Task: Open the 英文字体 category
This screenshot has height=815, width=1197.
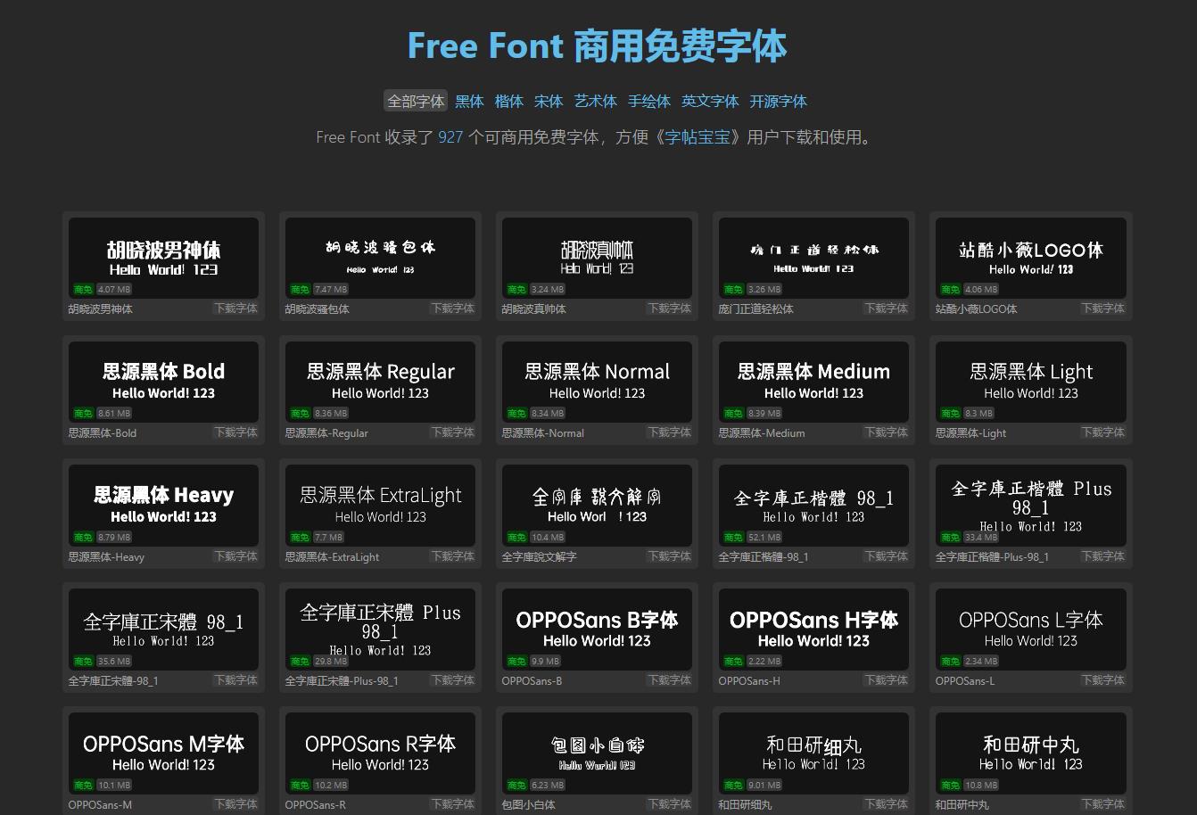Action: pyautogui.click(x=710, y=101)
